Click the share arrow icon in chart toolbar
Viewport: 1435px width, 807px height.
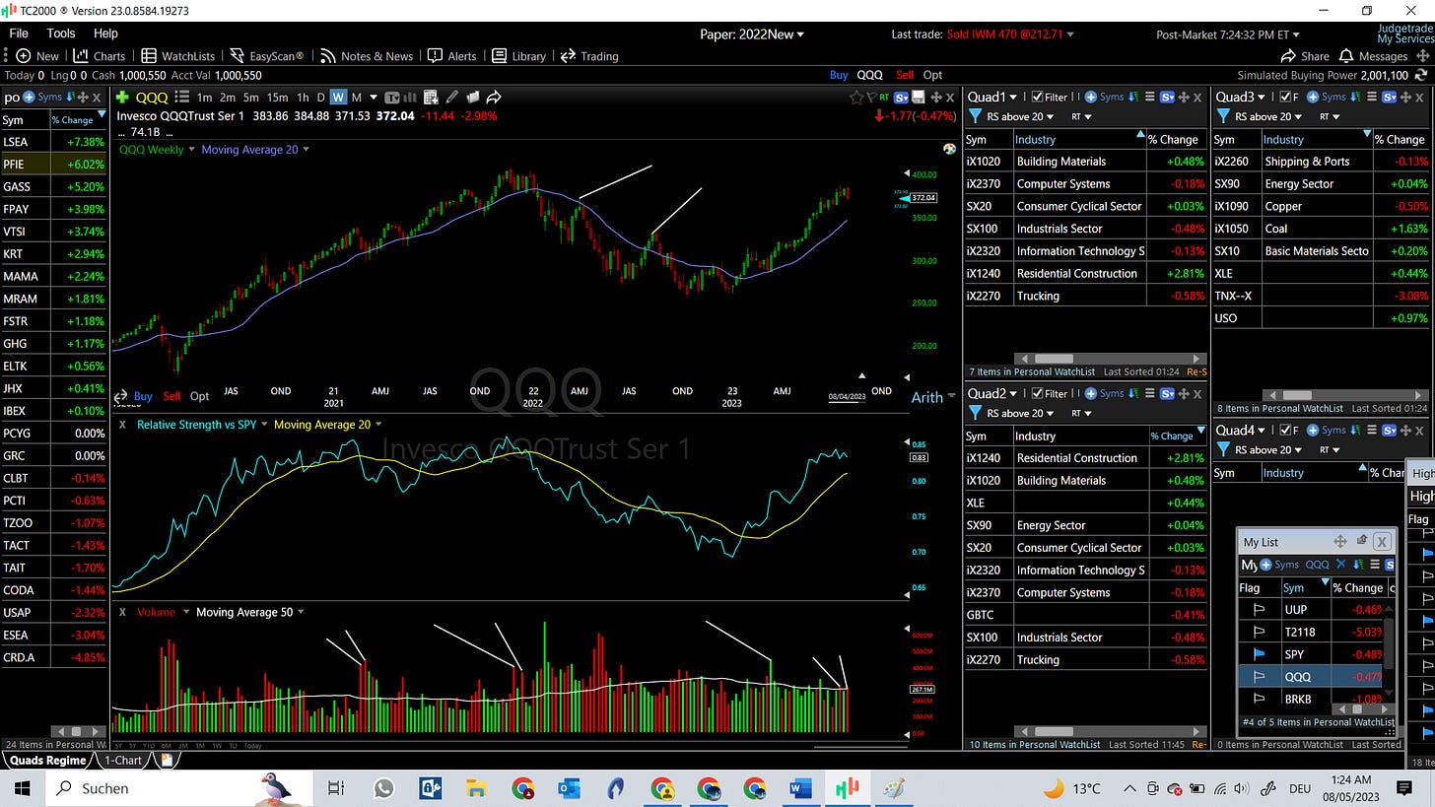pos(494,97)
